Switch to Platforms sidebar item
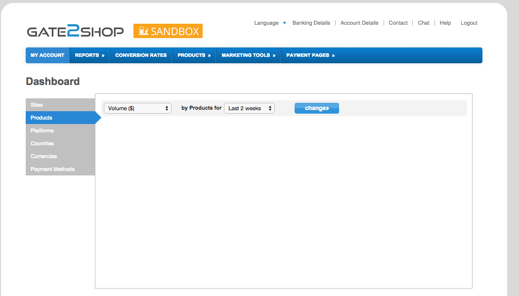 pos(60,130)
